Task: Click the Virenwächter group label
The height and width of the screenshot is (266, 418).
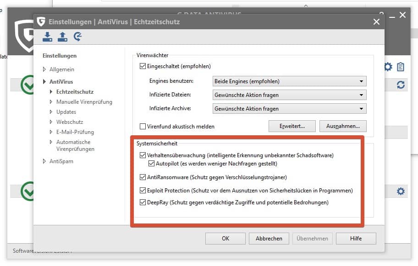Action: point(153,55)
